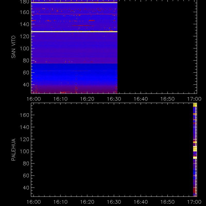The width and height of the screenshot is (206, 206).
Task: Select the 120 frequency label on SAN VITO axis
Action: point(24,36)
